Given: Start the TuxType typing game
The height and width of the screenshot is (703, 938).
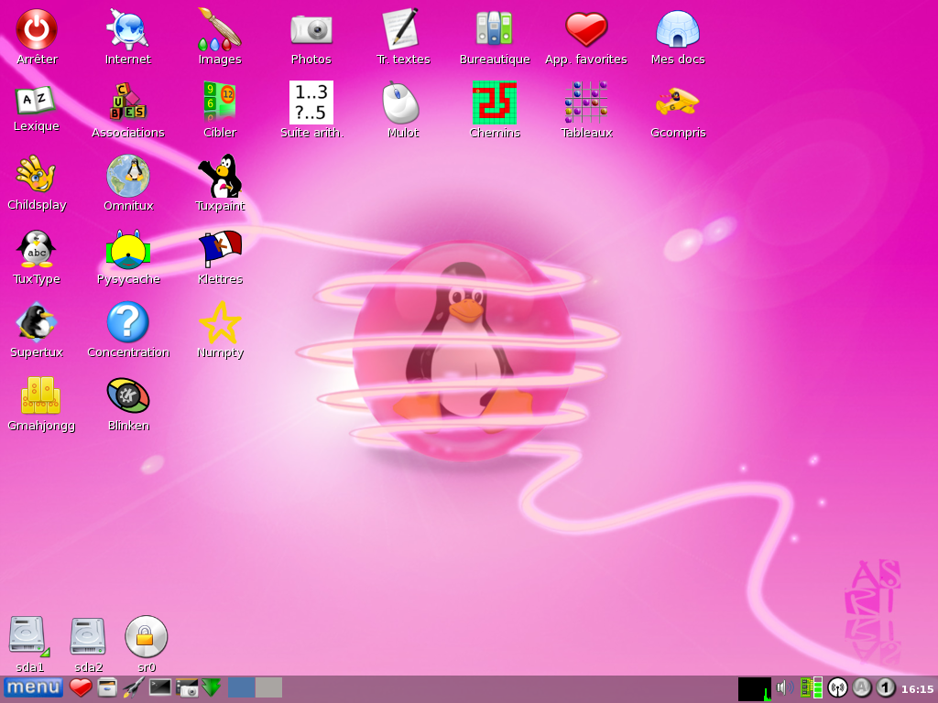Looking at the screenshot, I should pyautogui.click(x=37, y=249).
